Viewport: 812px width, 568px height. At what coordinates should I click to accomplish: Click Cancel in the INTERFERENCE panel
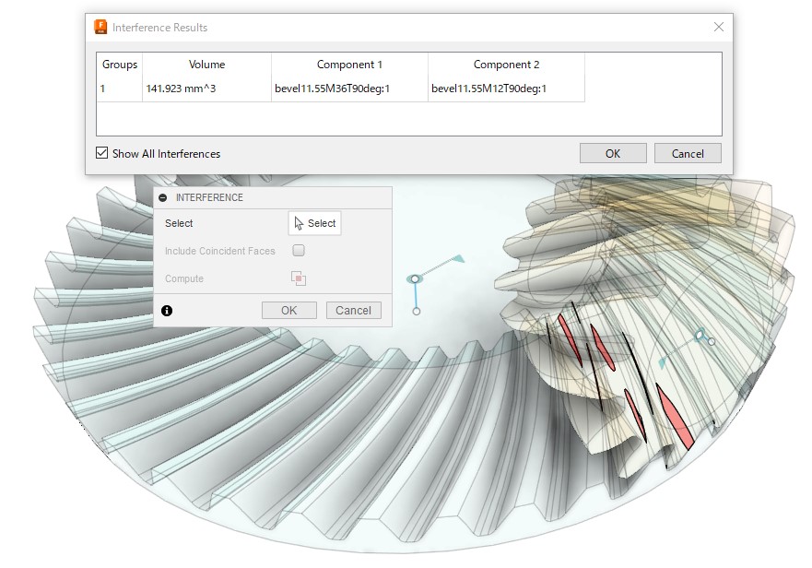353,311
